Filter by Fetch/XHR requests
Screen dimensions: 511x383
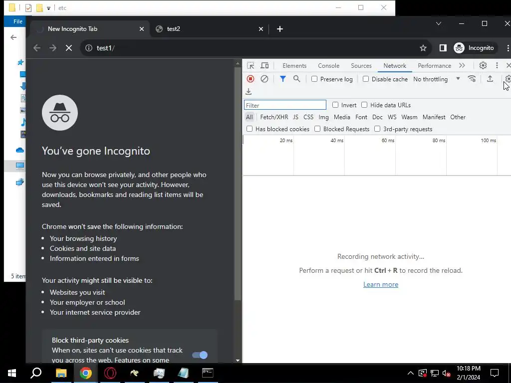click(x=274, y=117)
